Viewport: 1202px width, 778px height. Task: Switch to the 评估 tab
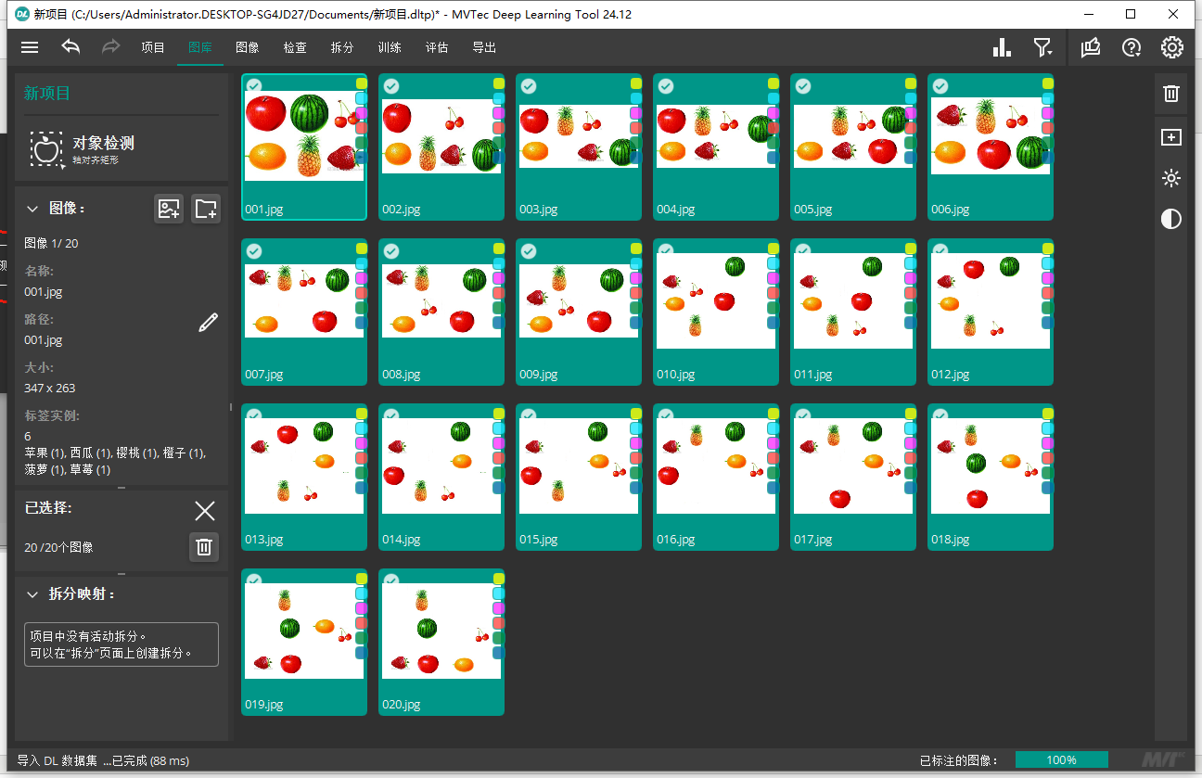437,47
